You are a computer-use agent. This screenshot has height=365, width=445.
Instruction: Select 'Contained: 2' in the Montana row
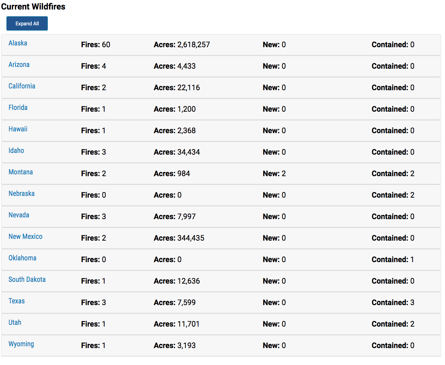(x=393, y=174)
